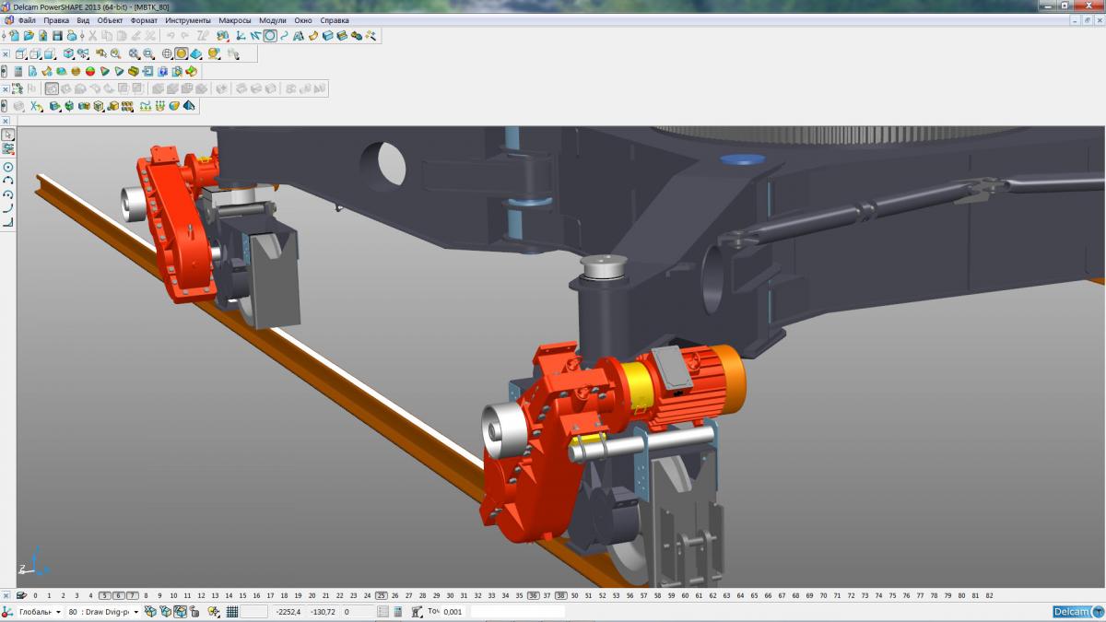1106x622 pixels.
Task: Close the view toolbar with its X
Action: (x=6, y=53)
